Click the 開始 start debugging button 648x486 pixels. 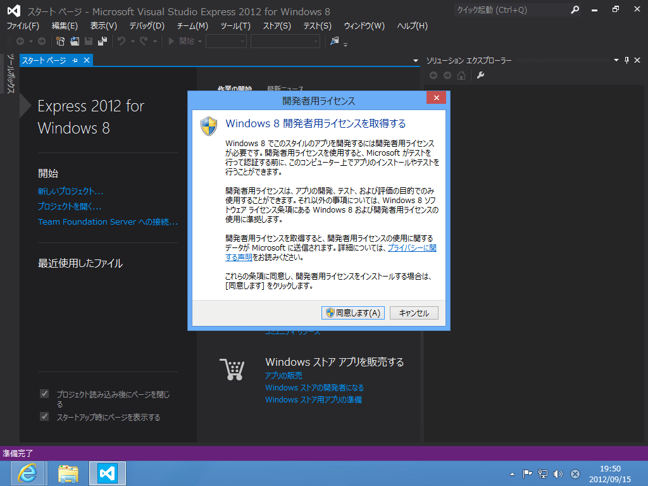(x=181, y=41)
